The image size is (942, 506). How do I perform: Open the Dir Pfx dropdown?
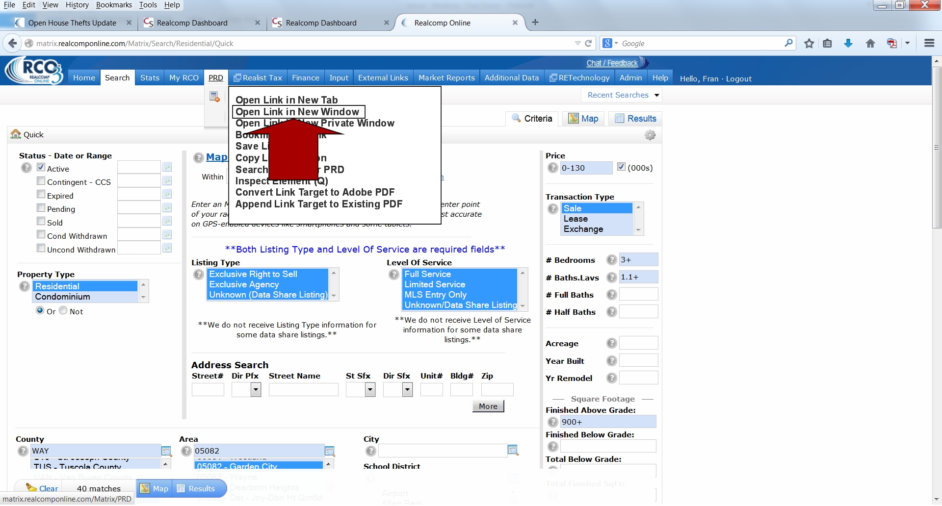click(256, 390)
